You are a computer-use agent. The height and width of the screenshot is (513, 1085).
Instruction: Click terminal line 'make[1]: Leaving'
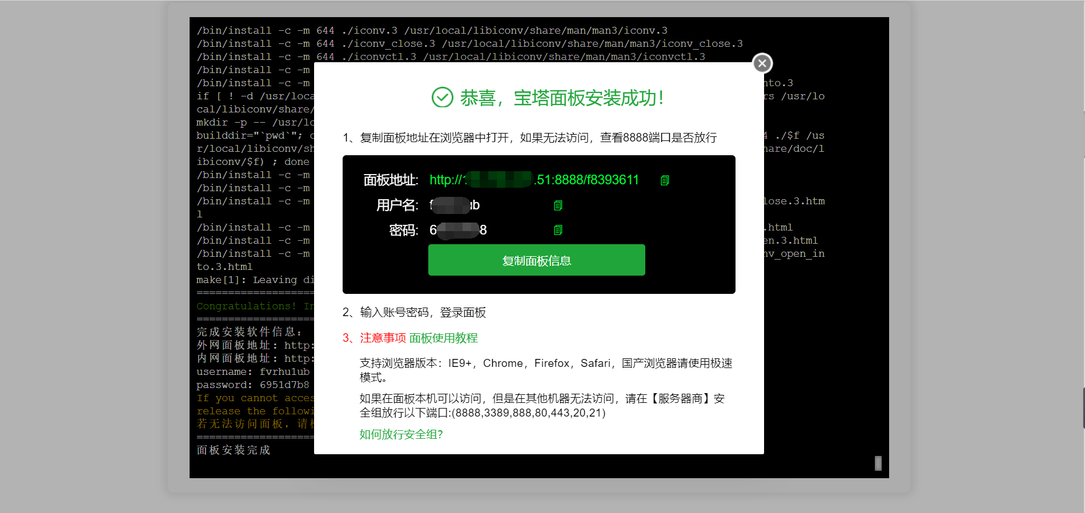click(255, 280)
